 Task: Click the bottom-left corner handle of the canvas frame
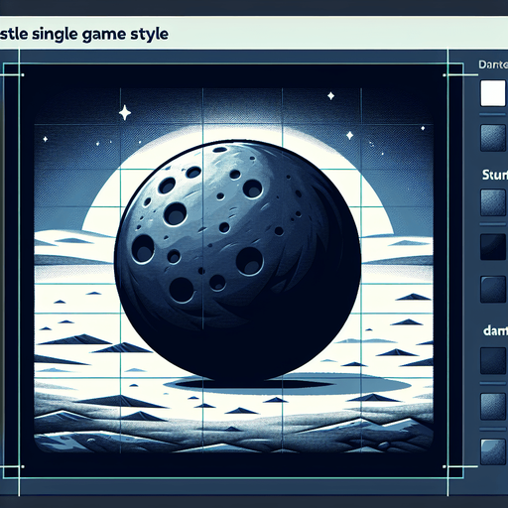click(23, 466)
